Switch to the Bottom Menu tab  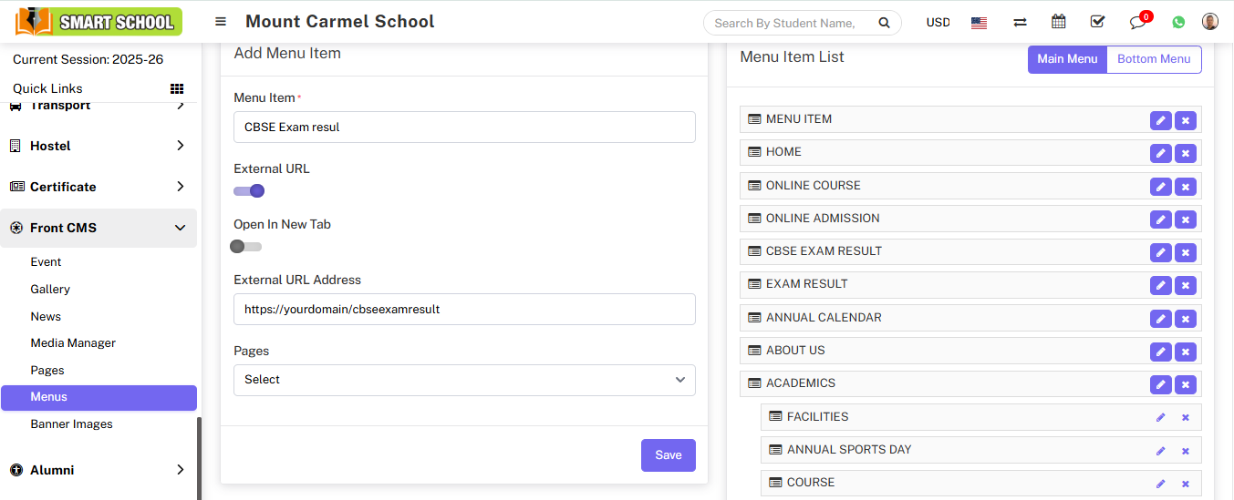click(1154, 59)
